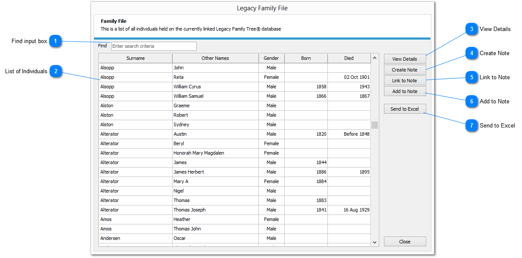Click callout badge 4 next to Create Note
Image resolution: width=522 pixels, height=258 pixels.
(x=472, y=53)
